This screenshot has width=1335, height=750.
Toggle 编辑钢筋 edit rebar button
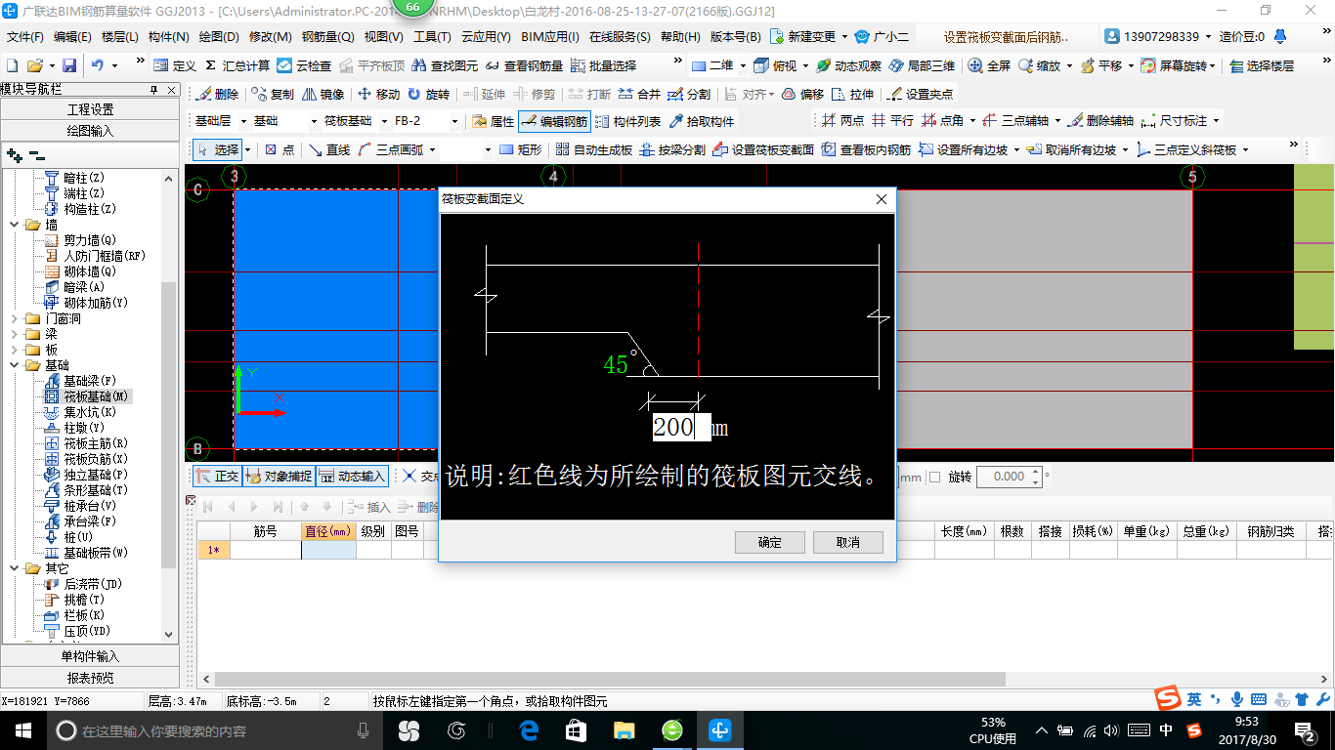pos(554,122)
